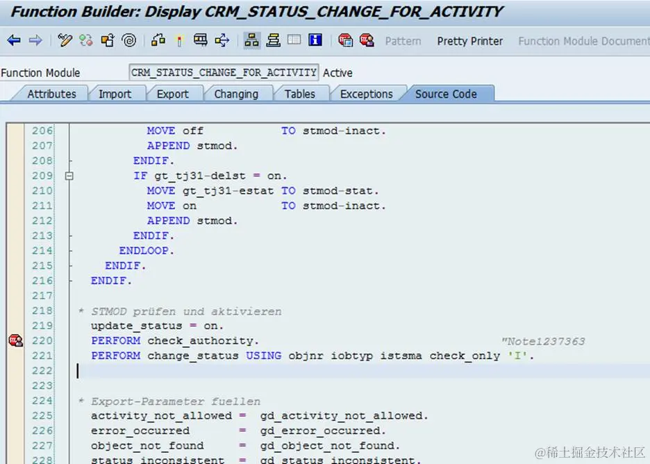Image resolution: width=650 pixels, height=464 pixels.
Task: Click the 'ENDLOOP.' statement
Action: tap(147, 251)
